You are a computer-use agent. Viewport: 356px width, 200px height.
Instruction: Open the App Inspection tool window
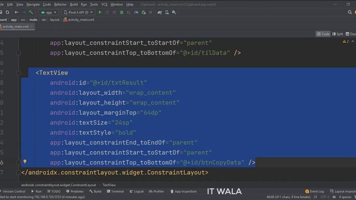point(184,191)
